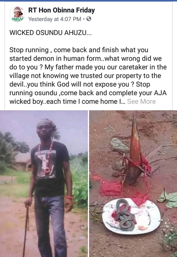Expand the post with See More
Screen dimensions: 177x257
point(141,101)
